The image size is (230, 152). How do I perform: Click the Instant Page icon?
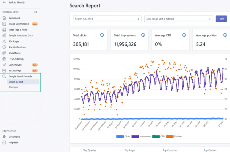(x=4, y=71)
